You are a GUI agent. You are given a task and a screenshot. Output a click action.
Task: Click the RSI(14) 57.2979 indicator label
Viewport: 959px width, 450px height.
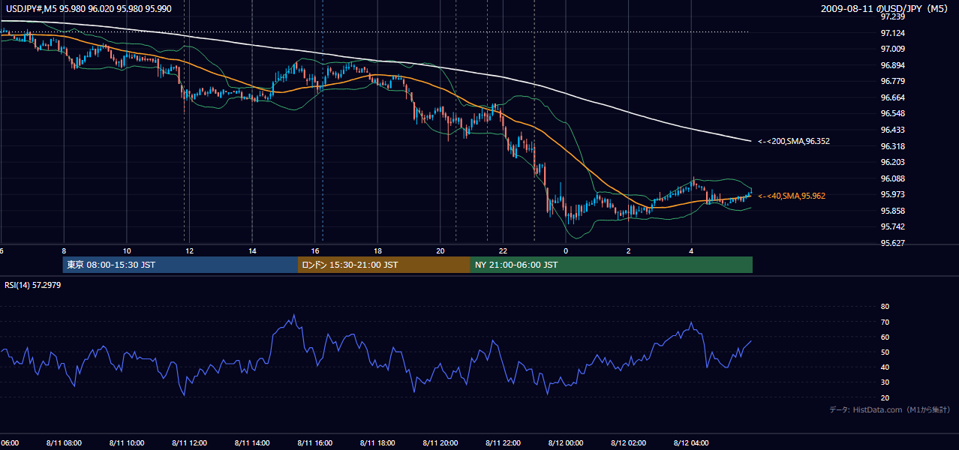pos(32,285)
